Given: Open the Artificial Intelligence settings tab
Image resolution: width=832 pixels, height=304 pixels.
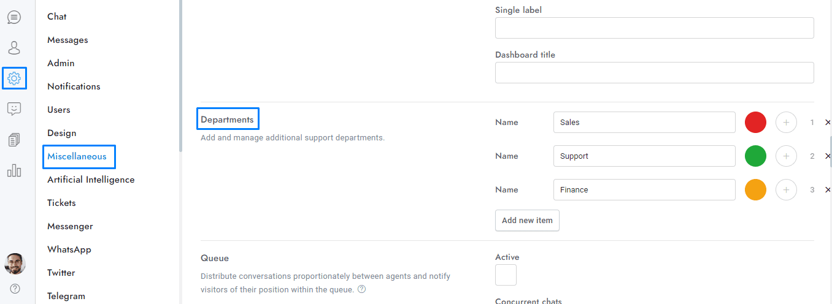Looking at the screenshot, I should 91,180.
